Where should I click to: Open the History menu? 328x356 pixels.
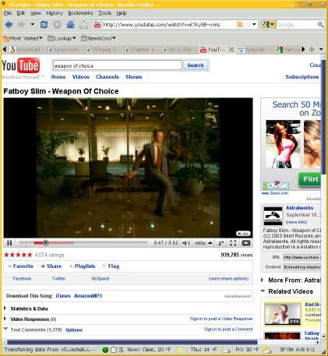(x=55, y=13)
